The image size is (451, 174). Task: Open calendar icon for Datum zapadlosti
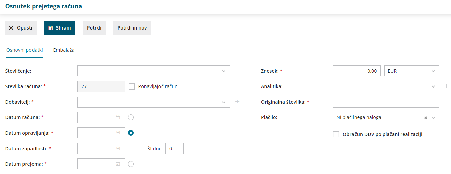pyautogui.click(x=118, y=148)
